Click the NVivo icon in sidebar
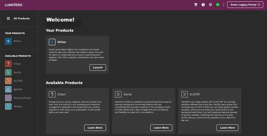 coord(8,41)
